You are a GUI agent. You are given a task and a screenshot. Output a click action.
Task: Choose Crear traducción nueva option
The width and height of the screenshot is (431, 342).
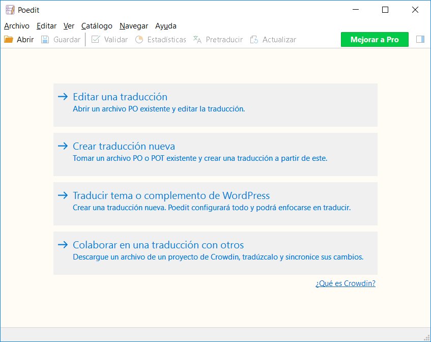pyautogui.click(x=215, y=155)
